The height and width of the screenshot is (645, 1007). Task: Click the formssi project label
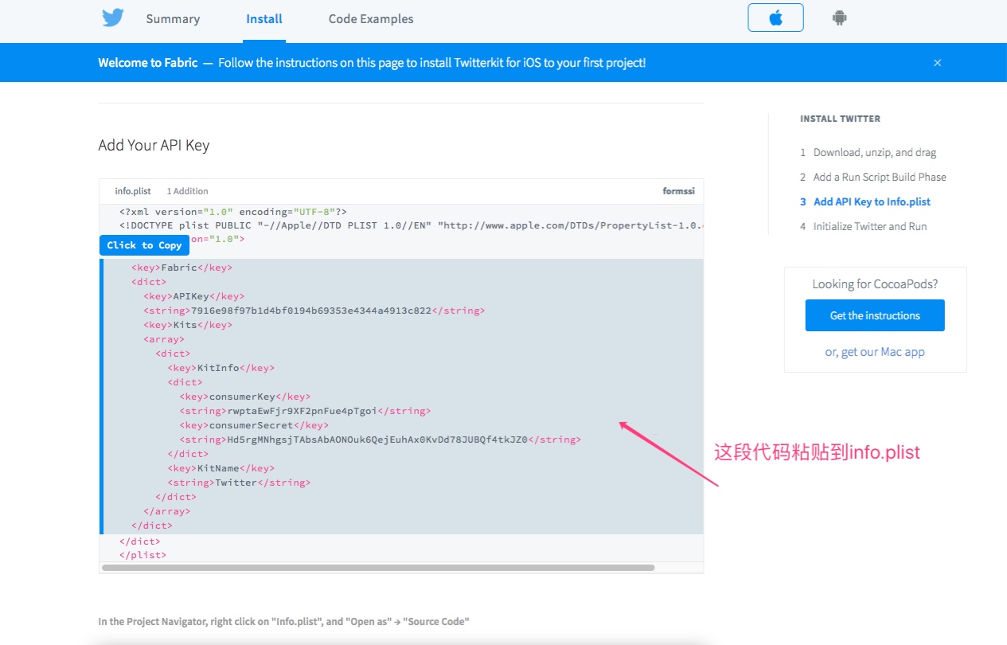pos(678,191)
